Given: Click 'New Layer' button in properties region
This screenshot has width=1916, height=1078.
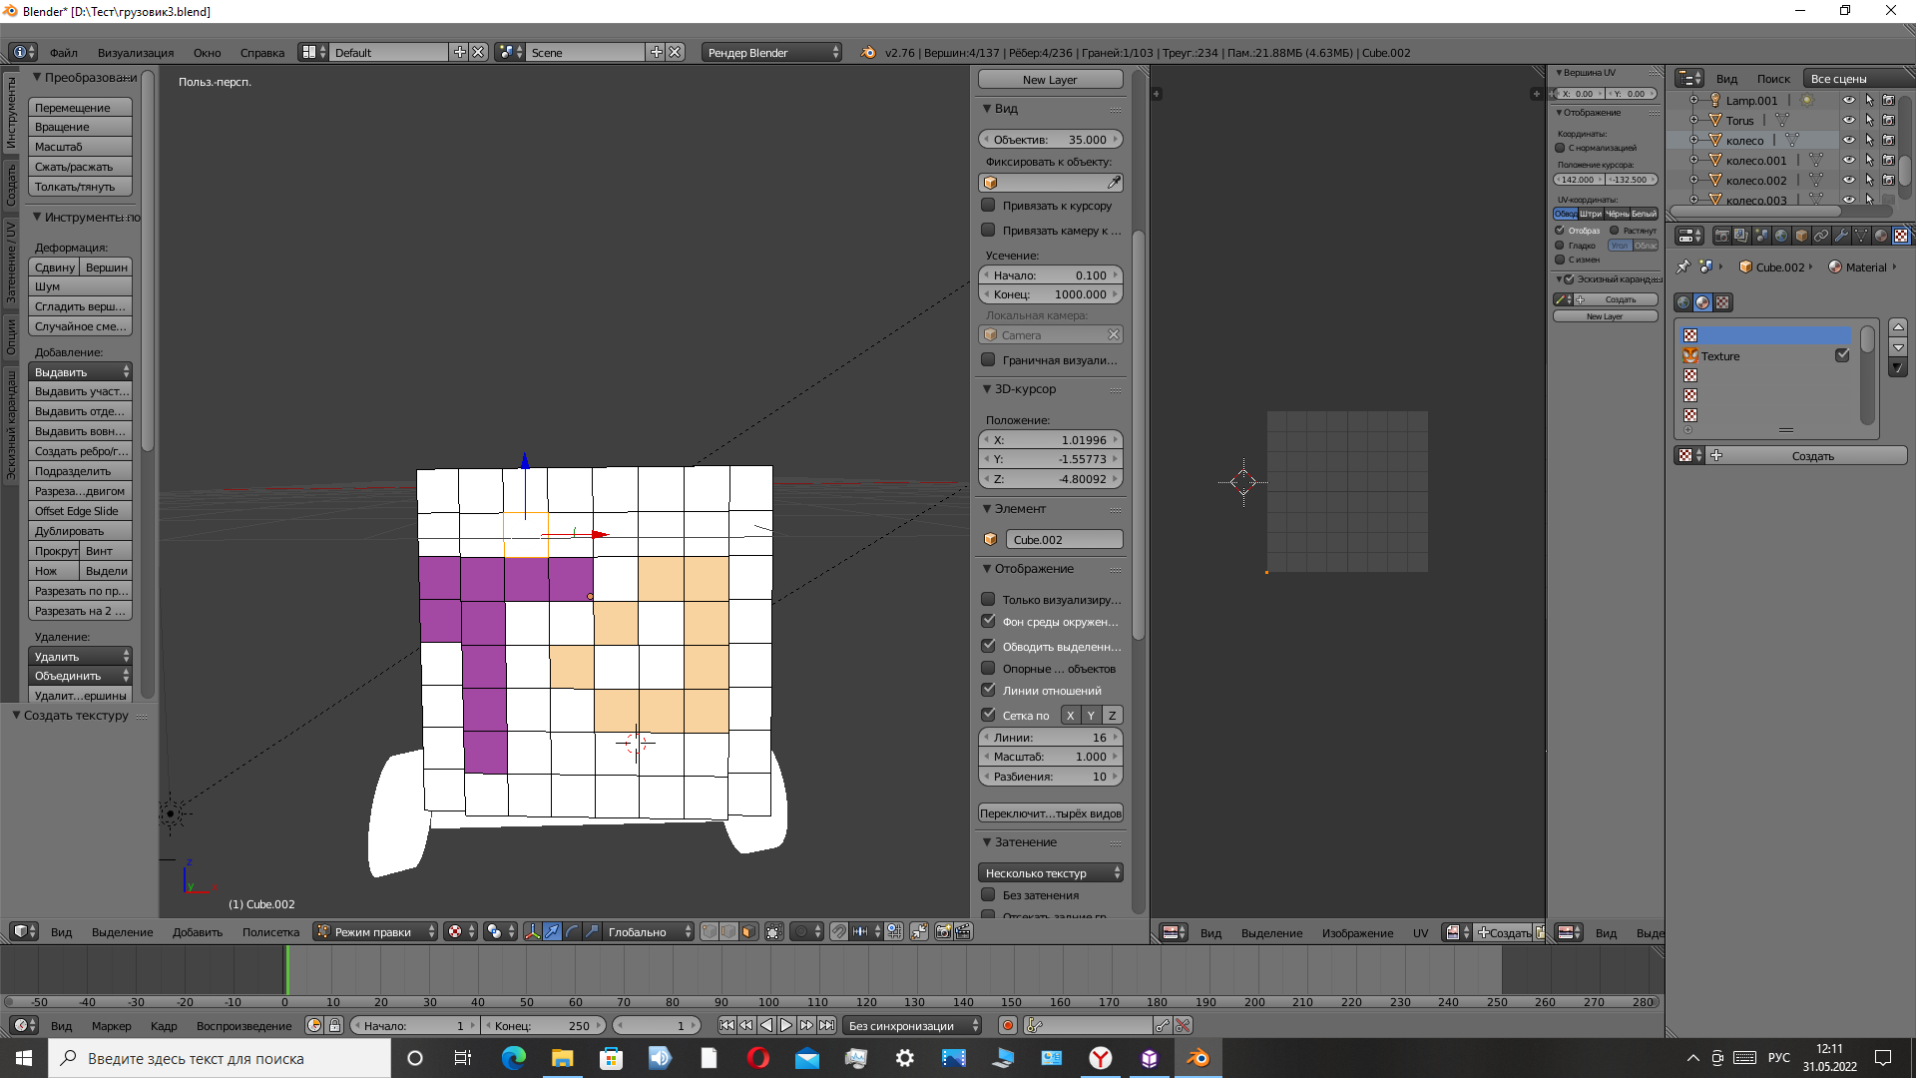Looking at the screenshot, I should click(x=1050, y=79).
